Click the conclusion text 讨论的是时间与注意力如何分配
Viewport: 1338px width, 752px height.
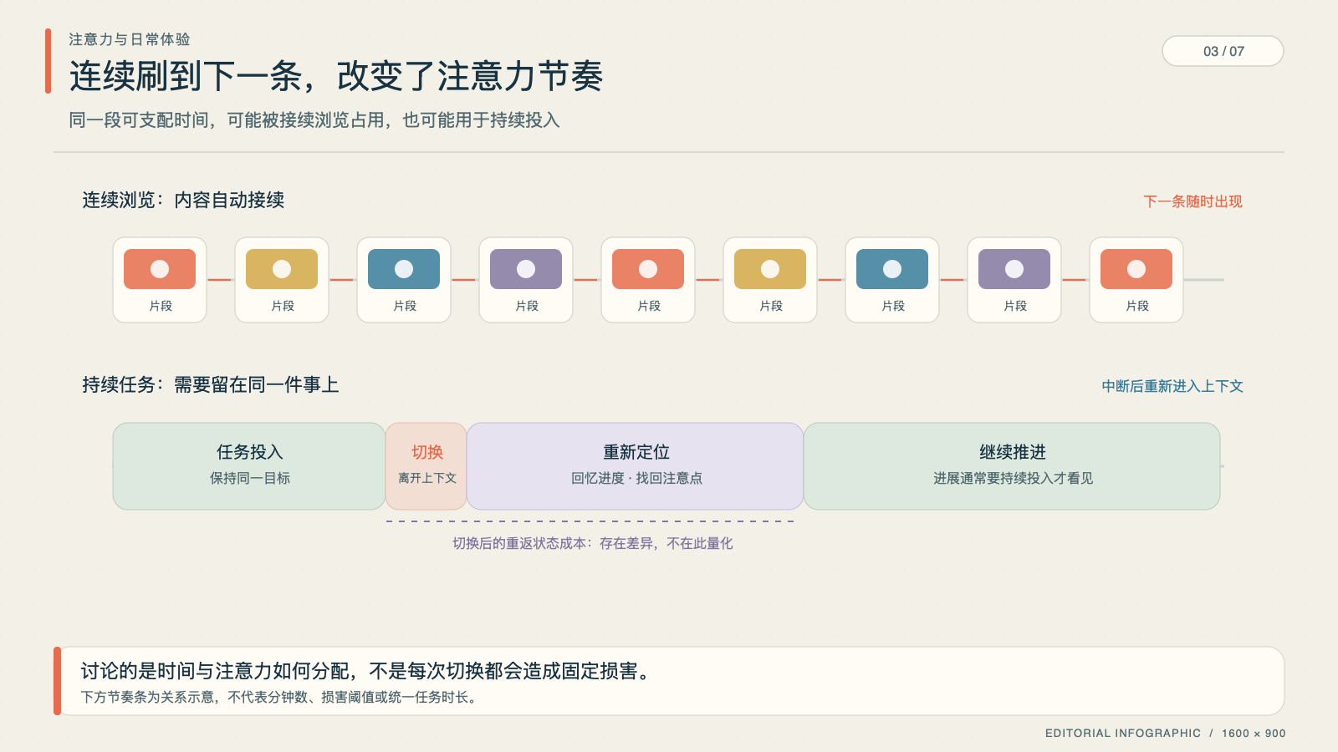point(365,671)
